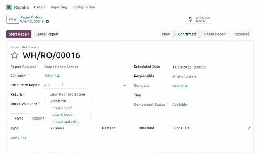Click the Start Repair button
258x153 pixels.
coord(19,34)
